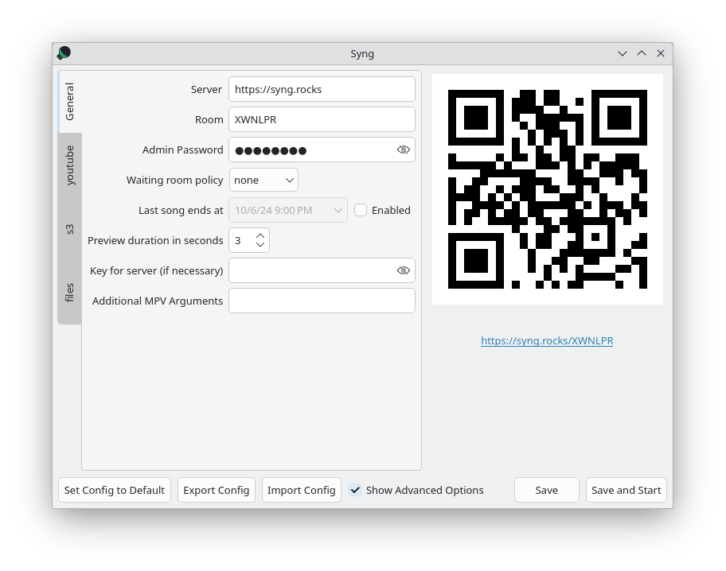The height and width of the screenshot is (571, 726).
Task: Click the room QR code image
Action: tap(547, 189)
